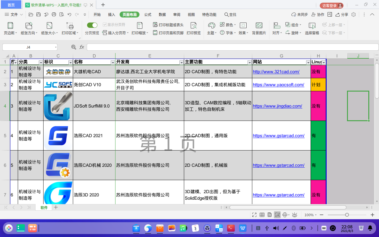
Task: Click the 访客登录 guest login button
Action: pos(331,6)
